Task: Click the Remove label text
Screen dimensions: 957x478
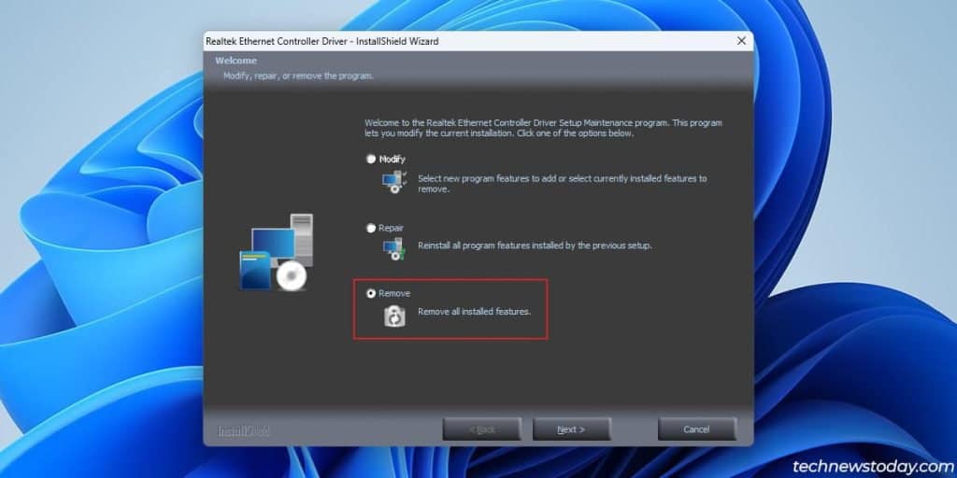Action: tap(394, 293)
